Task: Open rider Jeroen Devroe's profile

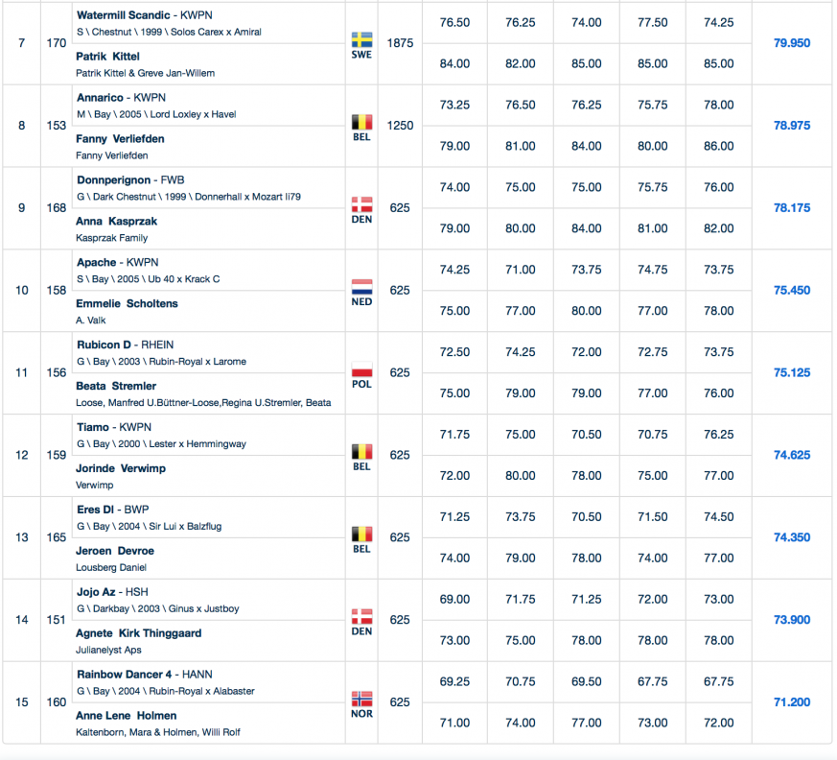Action: coord(114,551)
